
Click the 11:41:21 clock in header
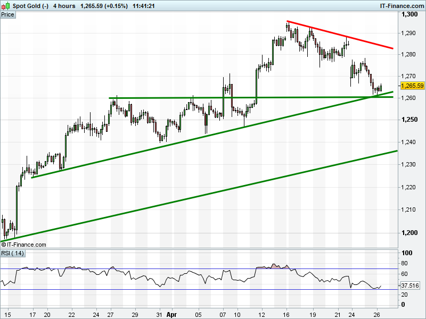point(143,6)
